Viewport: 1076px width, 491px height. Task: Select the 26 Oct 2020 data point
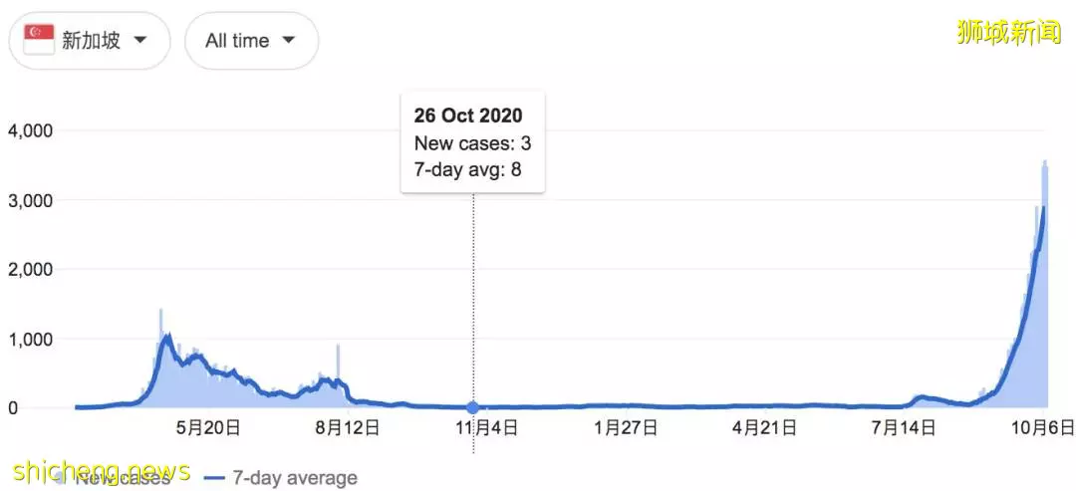pos(473,408)
